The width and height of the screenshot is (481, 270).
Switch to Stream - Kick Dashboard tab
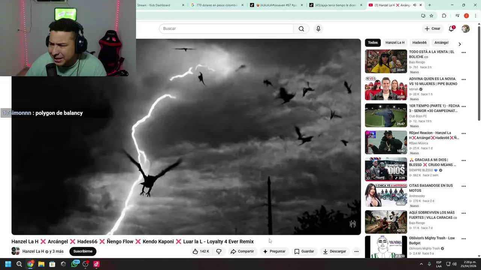click(x=157, y=5)
